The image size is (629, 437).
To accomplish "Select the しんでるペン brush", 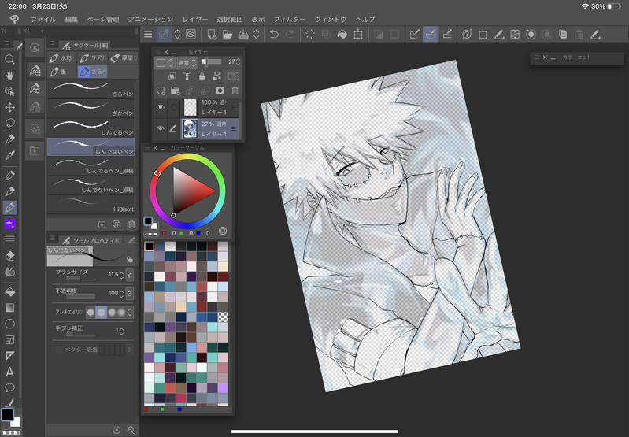I will coord(91,128).
